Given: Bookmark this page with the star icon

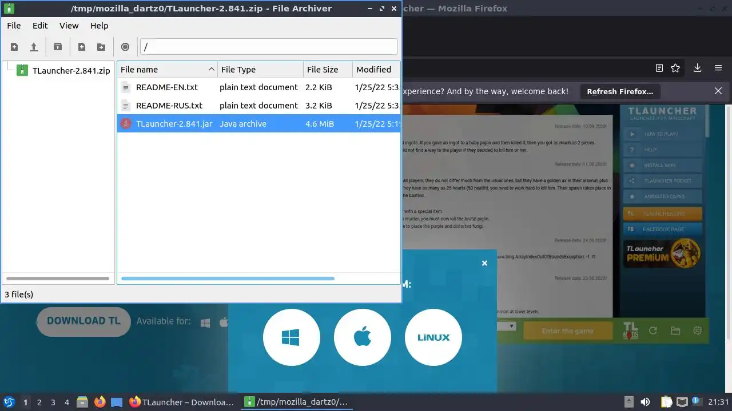Looking at the screenshot, I should click(675, 68).
